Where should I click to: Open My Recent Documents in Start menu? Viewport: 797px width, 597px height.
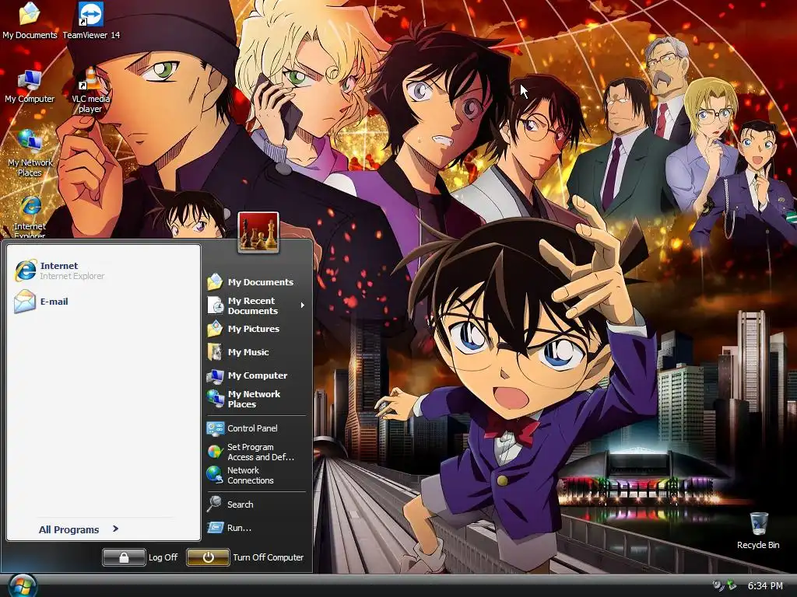pos(257,305)
